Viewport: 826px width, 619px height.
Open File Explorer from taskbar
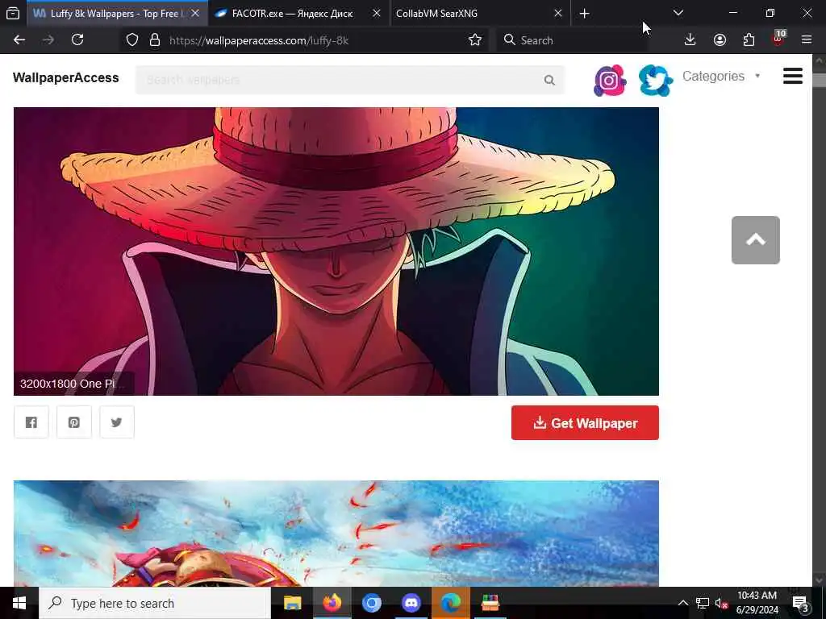click(x=292, y=603)
